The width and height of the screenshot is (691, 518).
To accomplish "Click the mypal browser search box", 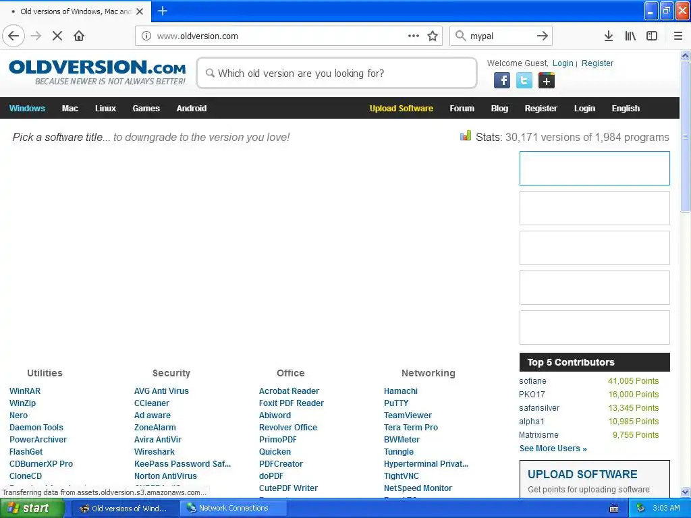I will (500, 36).
